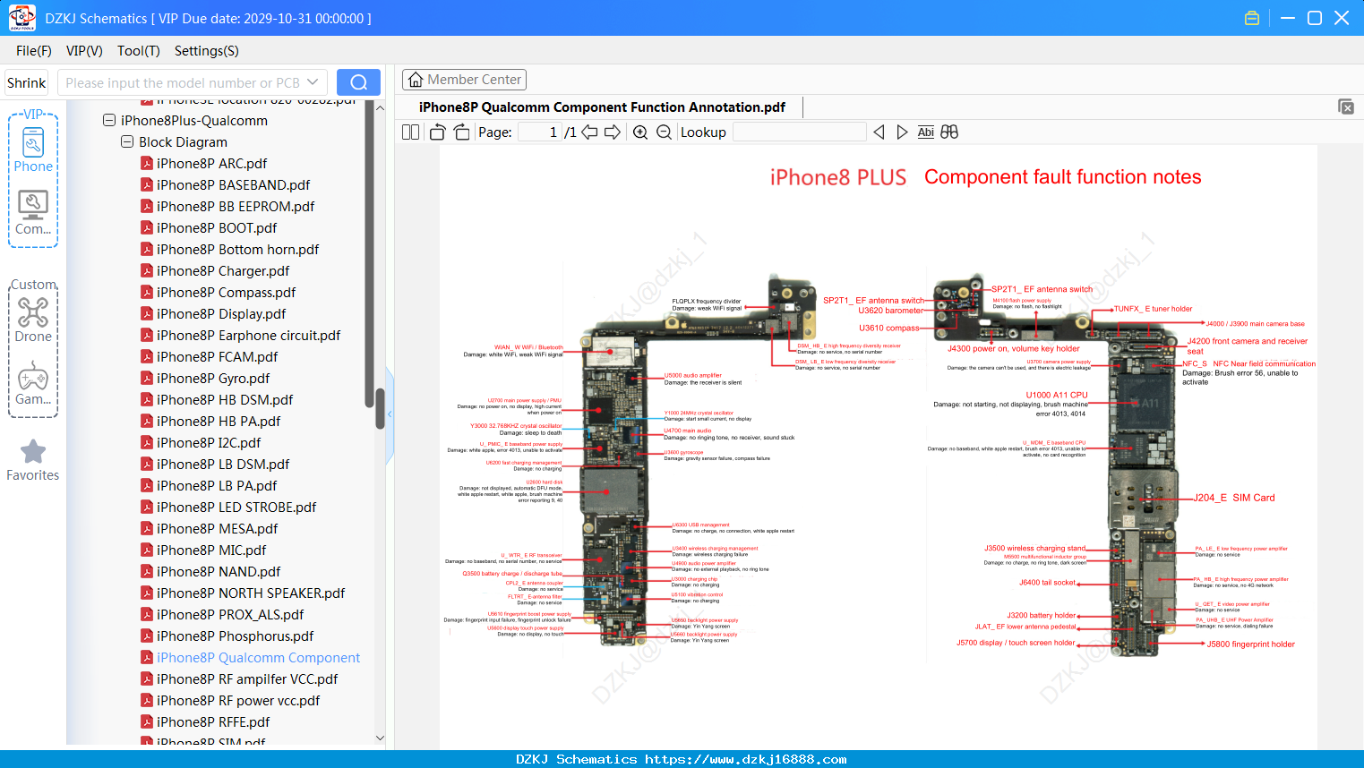Open Favorites star
Image resolution: width=1364 pixels, height=768 pixels.
coord(33,461)
